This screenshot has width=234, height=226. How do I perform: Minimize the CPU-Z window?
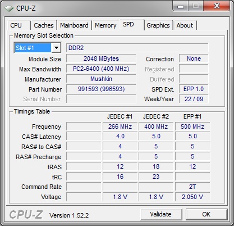point(181,6)
